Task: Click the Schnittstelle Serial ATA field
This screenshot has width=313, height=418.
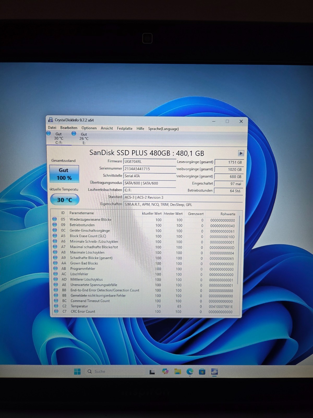Action: point(149,176)
